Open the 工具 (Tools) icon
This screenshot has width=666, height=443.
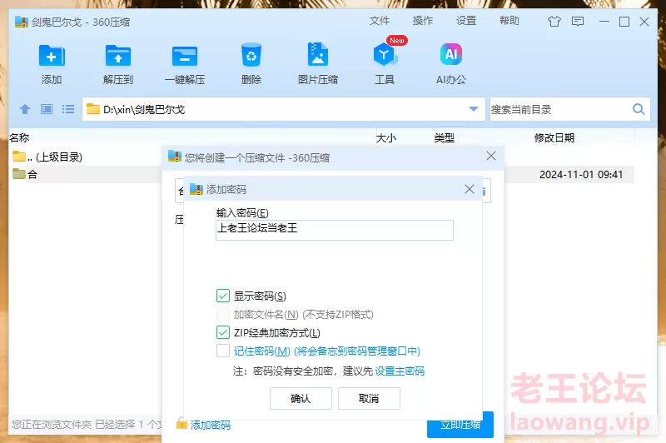385,57
